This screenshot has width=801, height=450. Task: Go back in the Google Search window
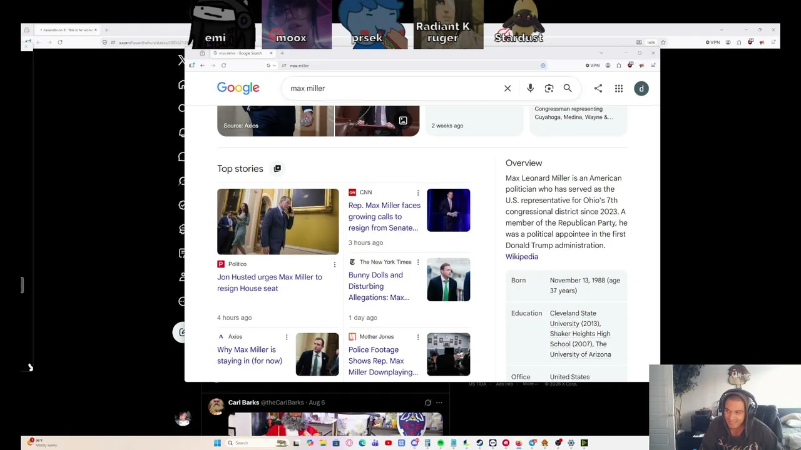click(202, 65)
